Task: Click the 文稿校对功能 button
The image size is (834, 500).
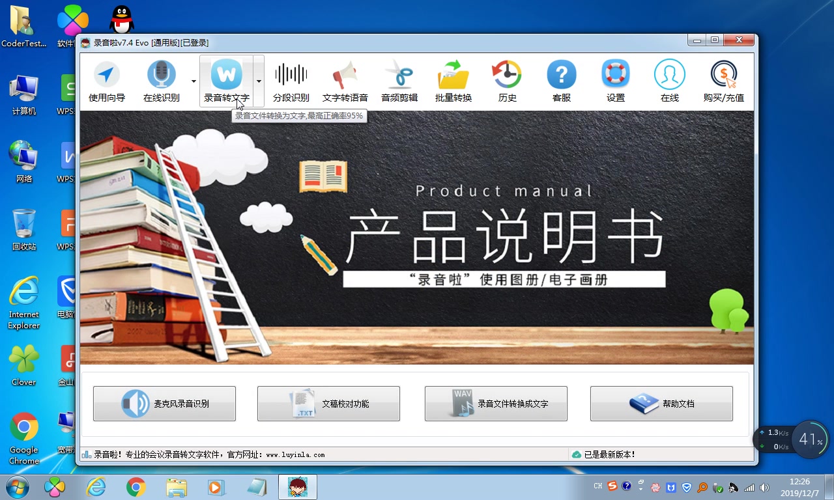Action: (328, 404)
